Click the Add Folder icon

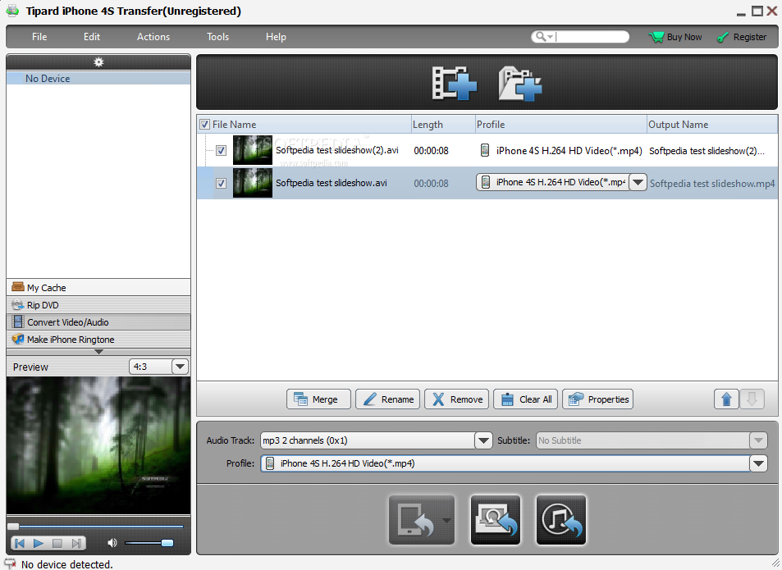click(x=519, y=84)
